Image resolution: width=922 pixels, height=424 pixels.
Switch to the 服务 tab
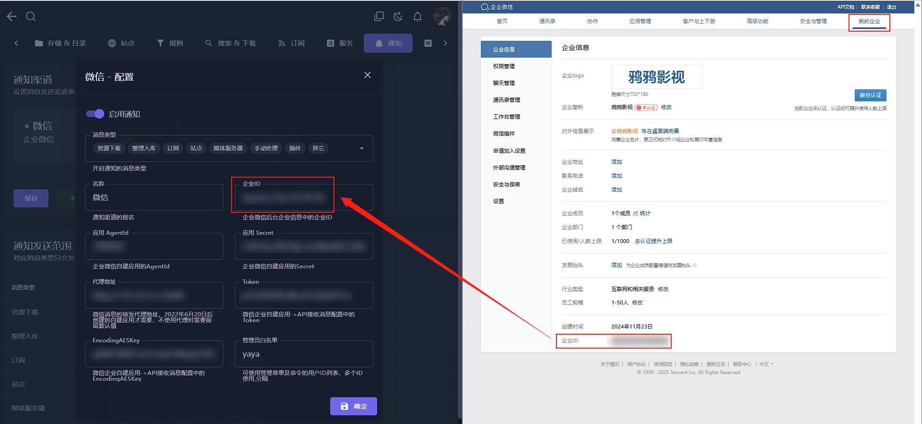[x=340, y=43]
